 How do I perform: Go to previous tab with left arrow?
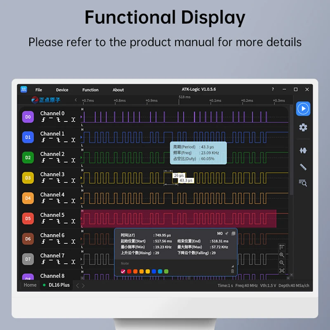point(78,285)
